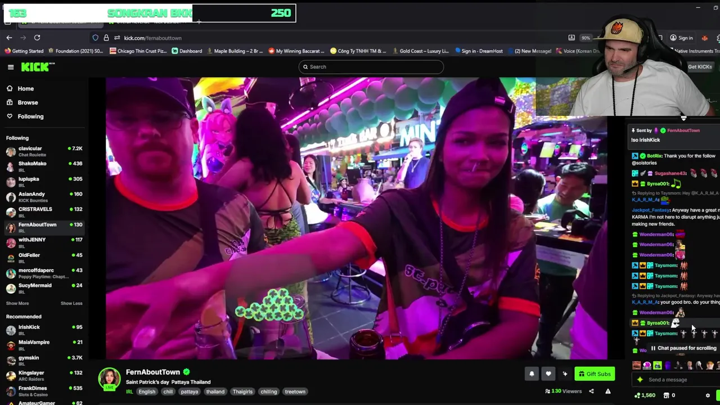Screen dimensions: 720x405
Task: Click the heart follow icon
Action: coord(548,373)
